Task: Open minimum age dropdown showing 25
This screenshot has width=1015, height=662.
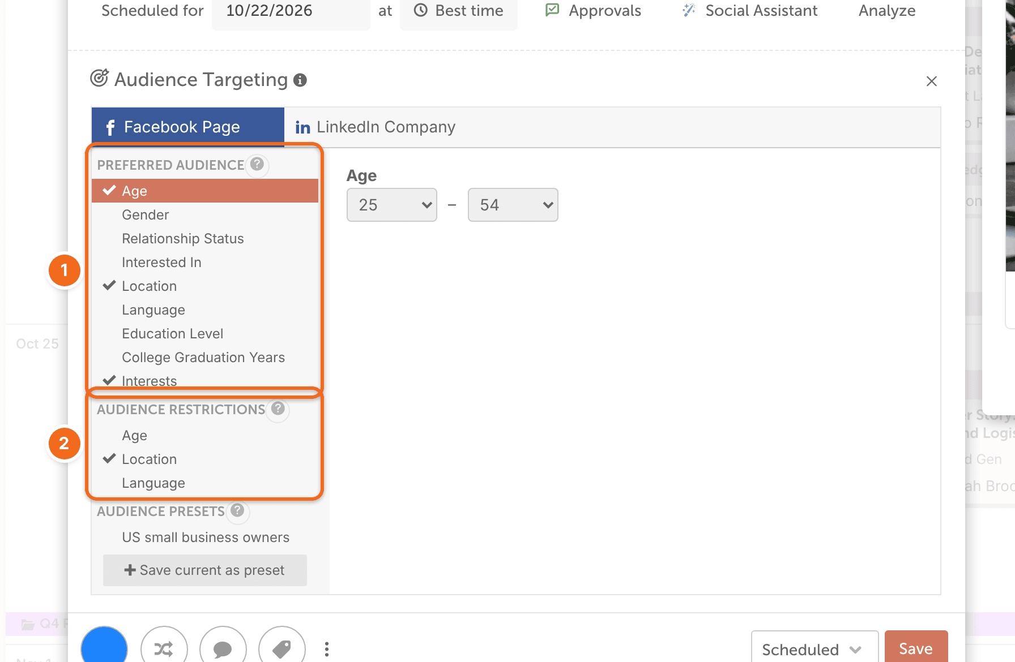Action: pyautogui.click(x=392, y=205)
